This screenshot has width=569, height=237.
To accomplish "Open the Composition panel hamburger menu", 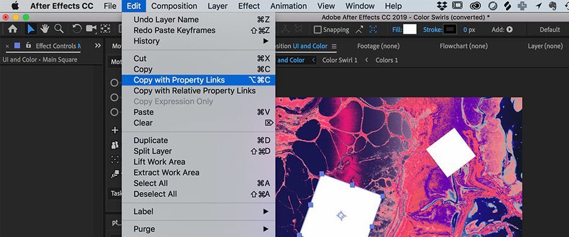I will (334, 47).
